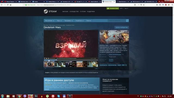Open the 'Центр сообщества' button
This screenshot has height=98, width=174.
click(x=122, y=27)
